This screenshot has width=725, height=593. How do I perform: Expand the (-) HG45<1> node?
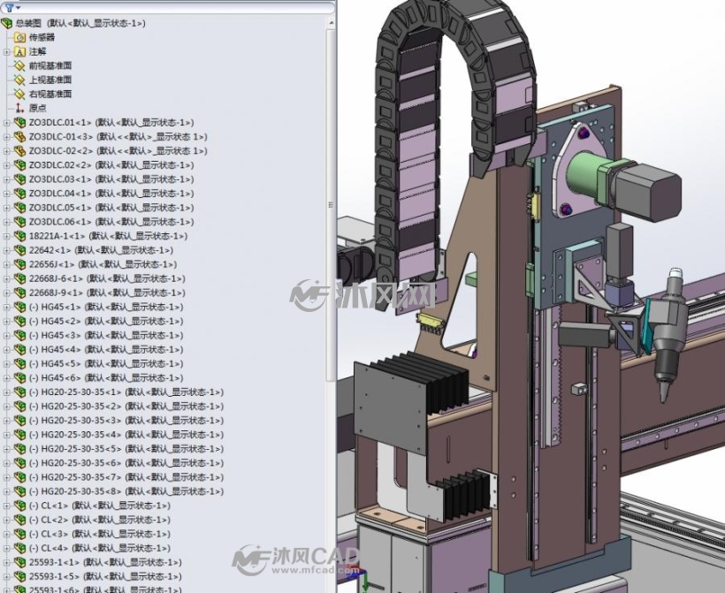6,307
